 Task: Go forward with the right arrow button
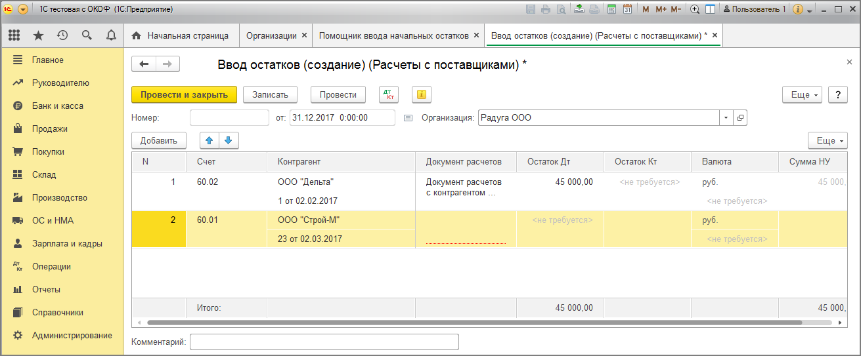(167, 64)
